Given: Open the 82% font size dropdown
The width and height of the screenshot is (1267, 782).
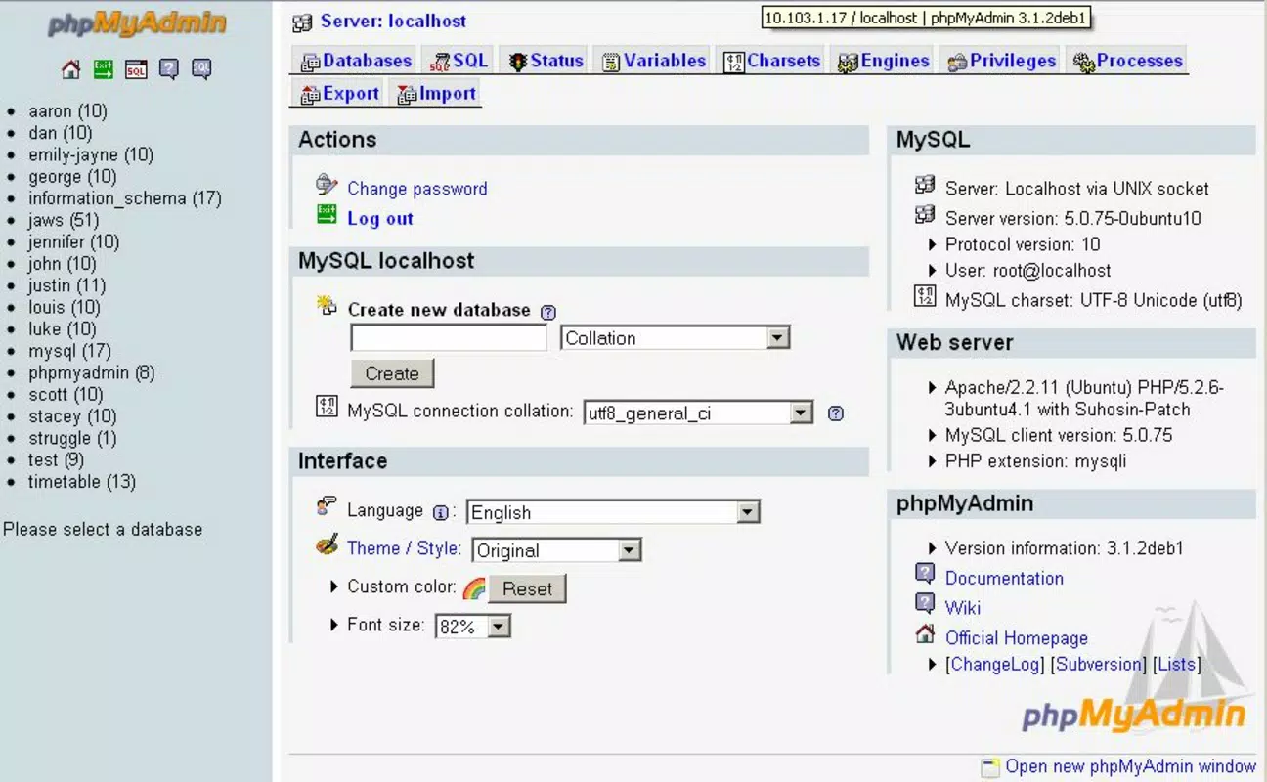Looking at the screenshot, I should [473, 627].
